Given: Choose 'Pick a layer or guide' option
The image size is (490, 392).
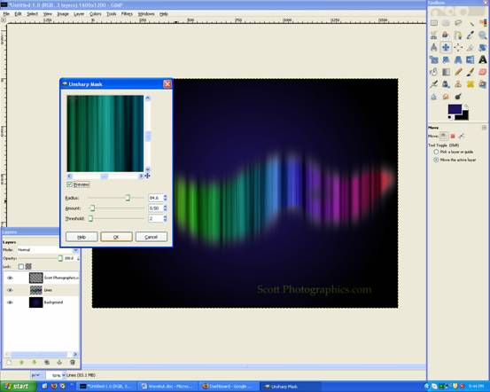Looking at the screenshot, I should point(436,152).
